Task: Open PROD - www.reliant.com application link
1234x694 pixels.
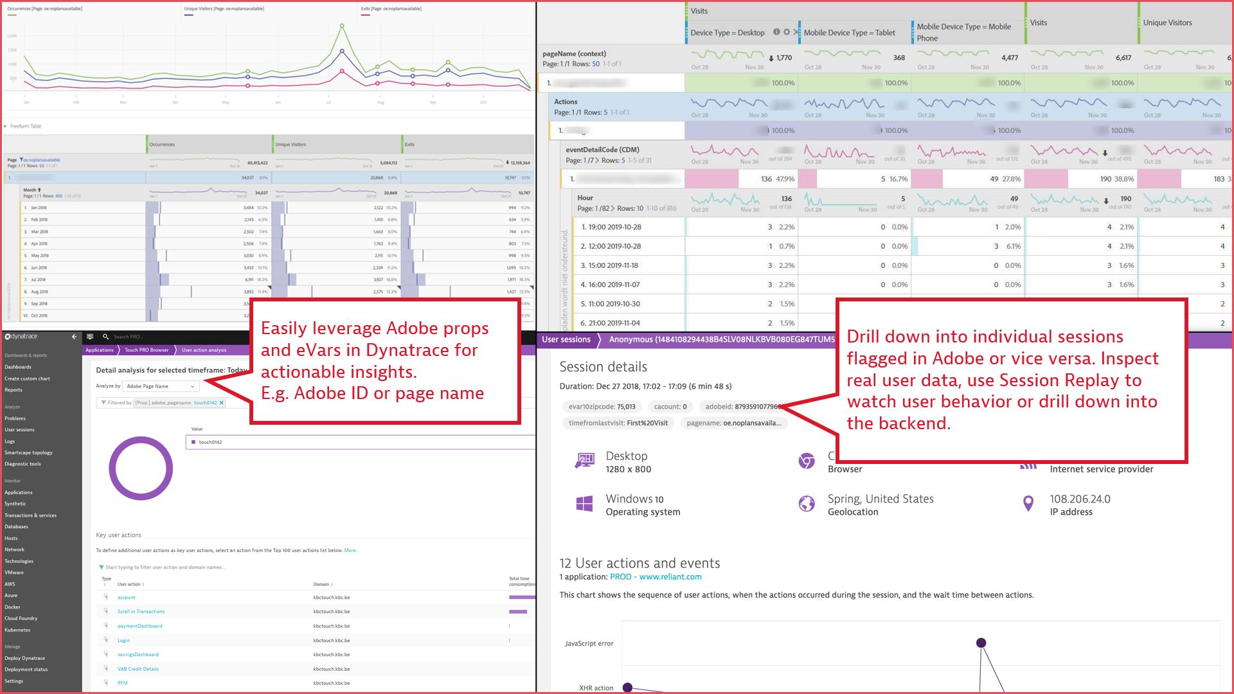Action: 656,577
